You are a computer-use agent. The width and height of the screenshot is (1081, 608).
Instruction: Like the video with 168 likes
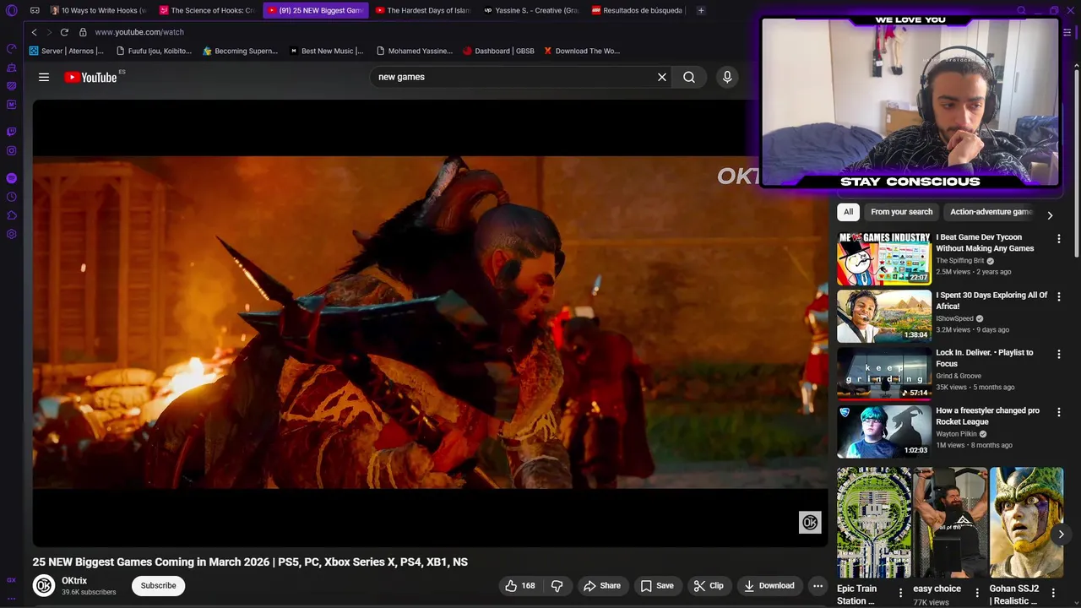tap(520, 585)
